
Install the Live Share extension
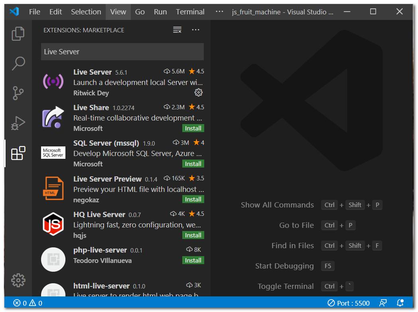193,128
